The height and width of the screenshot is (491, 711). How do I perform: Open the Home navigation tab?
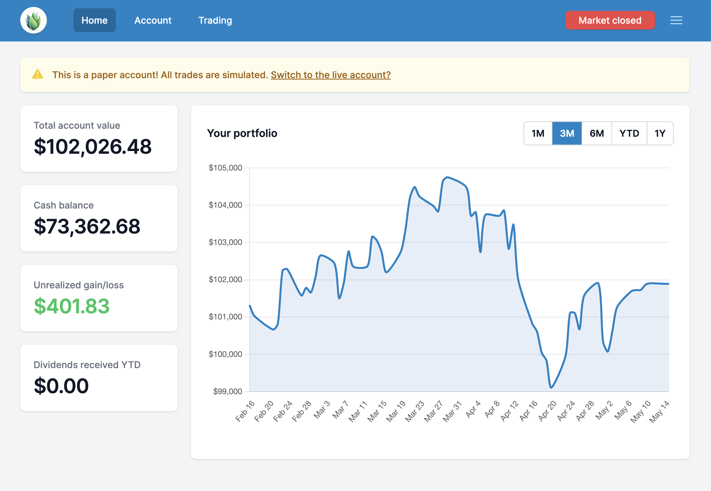pyautogui.click(x=95, y=20)
